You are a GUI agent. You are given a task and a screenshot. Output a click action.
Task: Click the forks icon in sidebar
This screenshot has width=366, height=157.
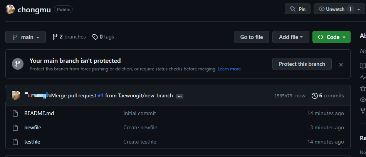pyautogui.click(x=363, y=110)
